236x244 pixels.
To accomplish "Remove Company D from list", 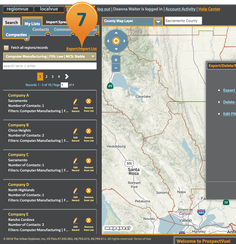I will (x=88, y=191).
